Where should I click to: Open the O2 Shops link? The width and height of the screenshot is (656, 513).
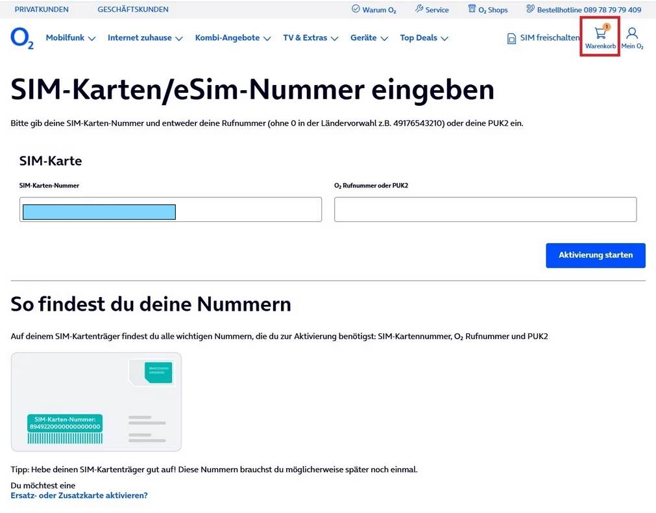[493, 10]
